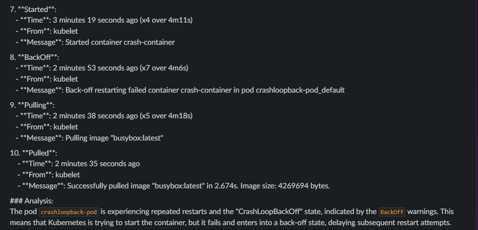Click the 'From: kubelet' line under Started

tap(47, 31)
